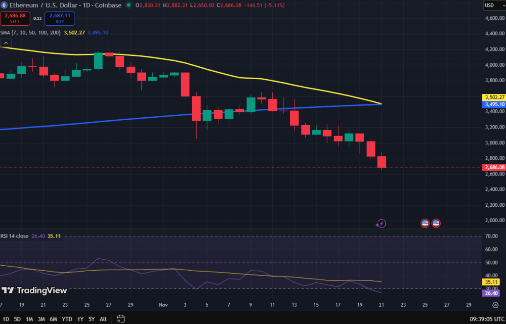Image resolution: width=506 pixels, height=324 pixels.
Task: Select the 1D time range
Action: pyautogui.click(x=6, y=319)
